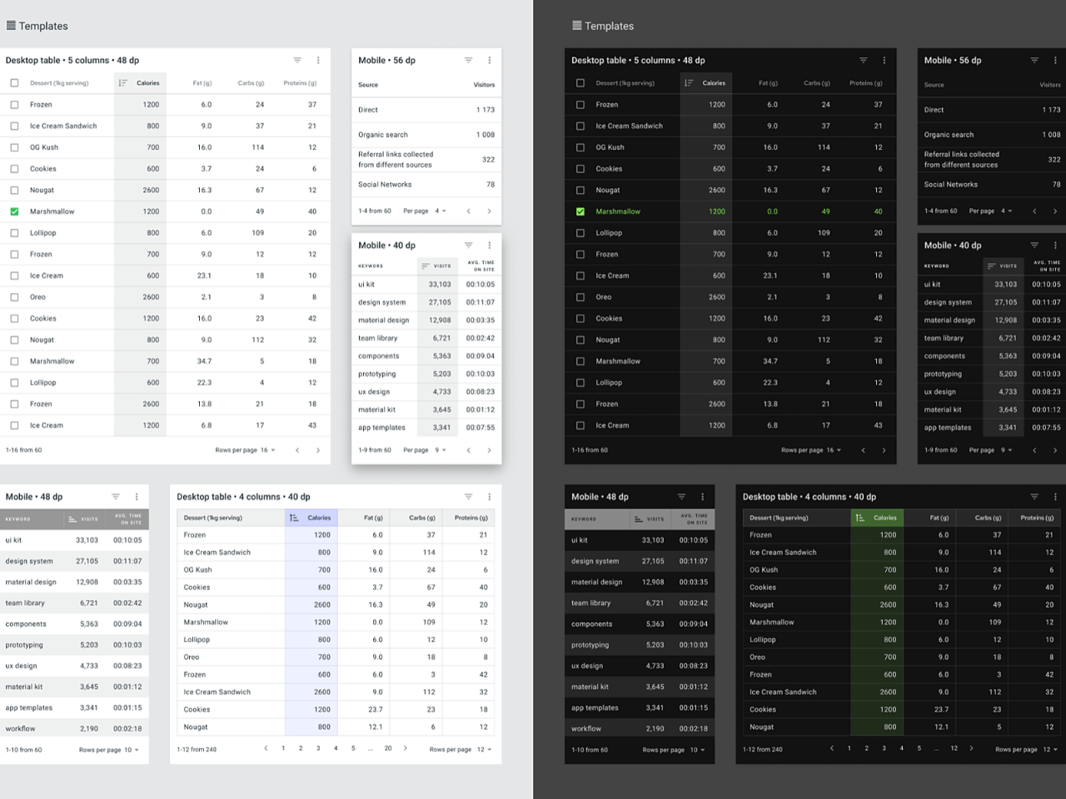Viewport: 1066px width, 799px height.
Task: Open the overflow menu on the Mobile 56 dp card
Action: click(x=490, y=60)
